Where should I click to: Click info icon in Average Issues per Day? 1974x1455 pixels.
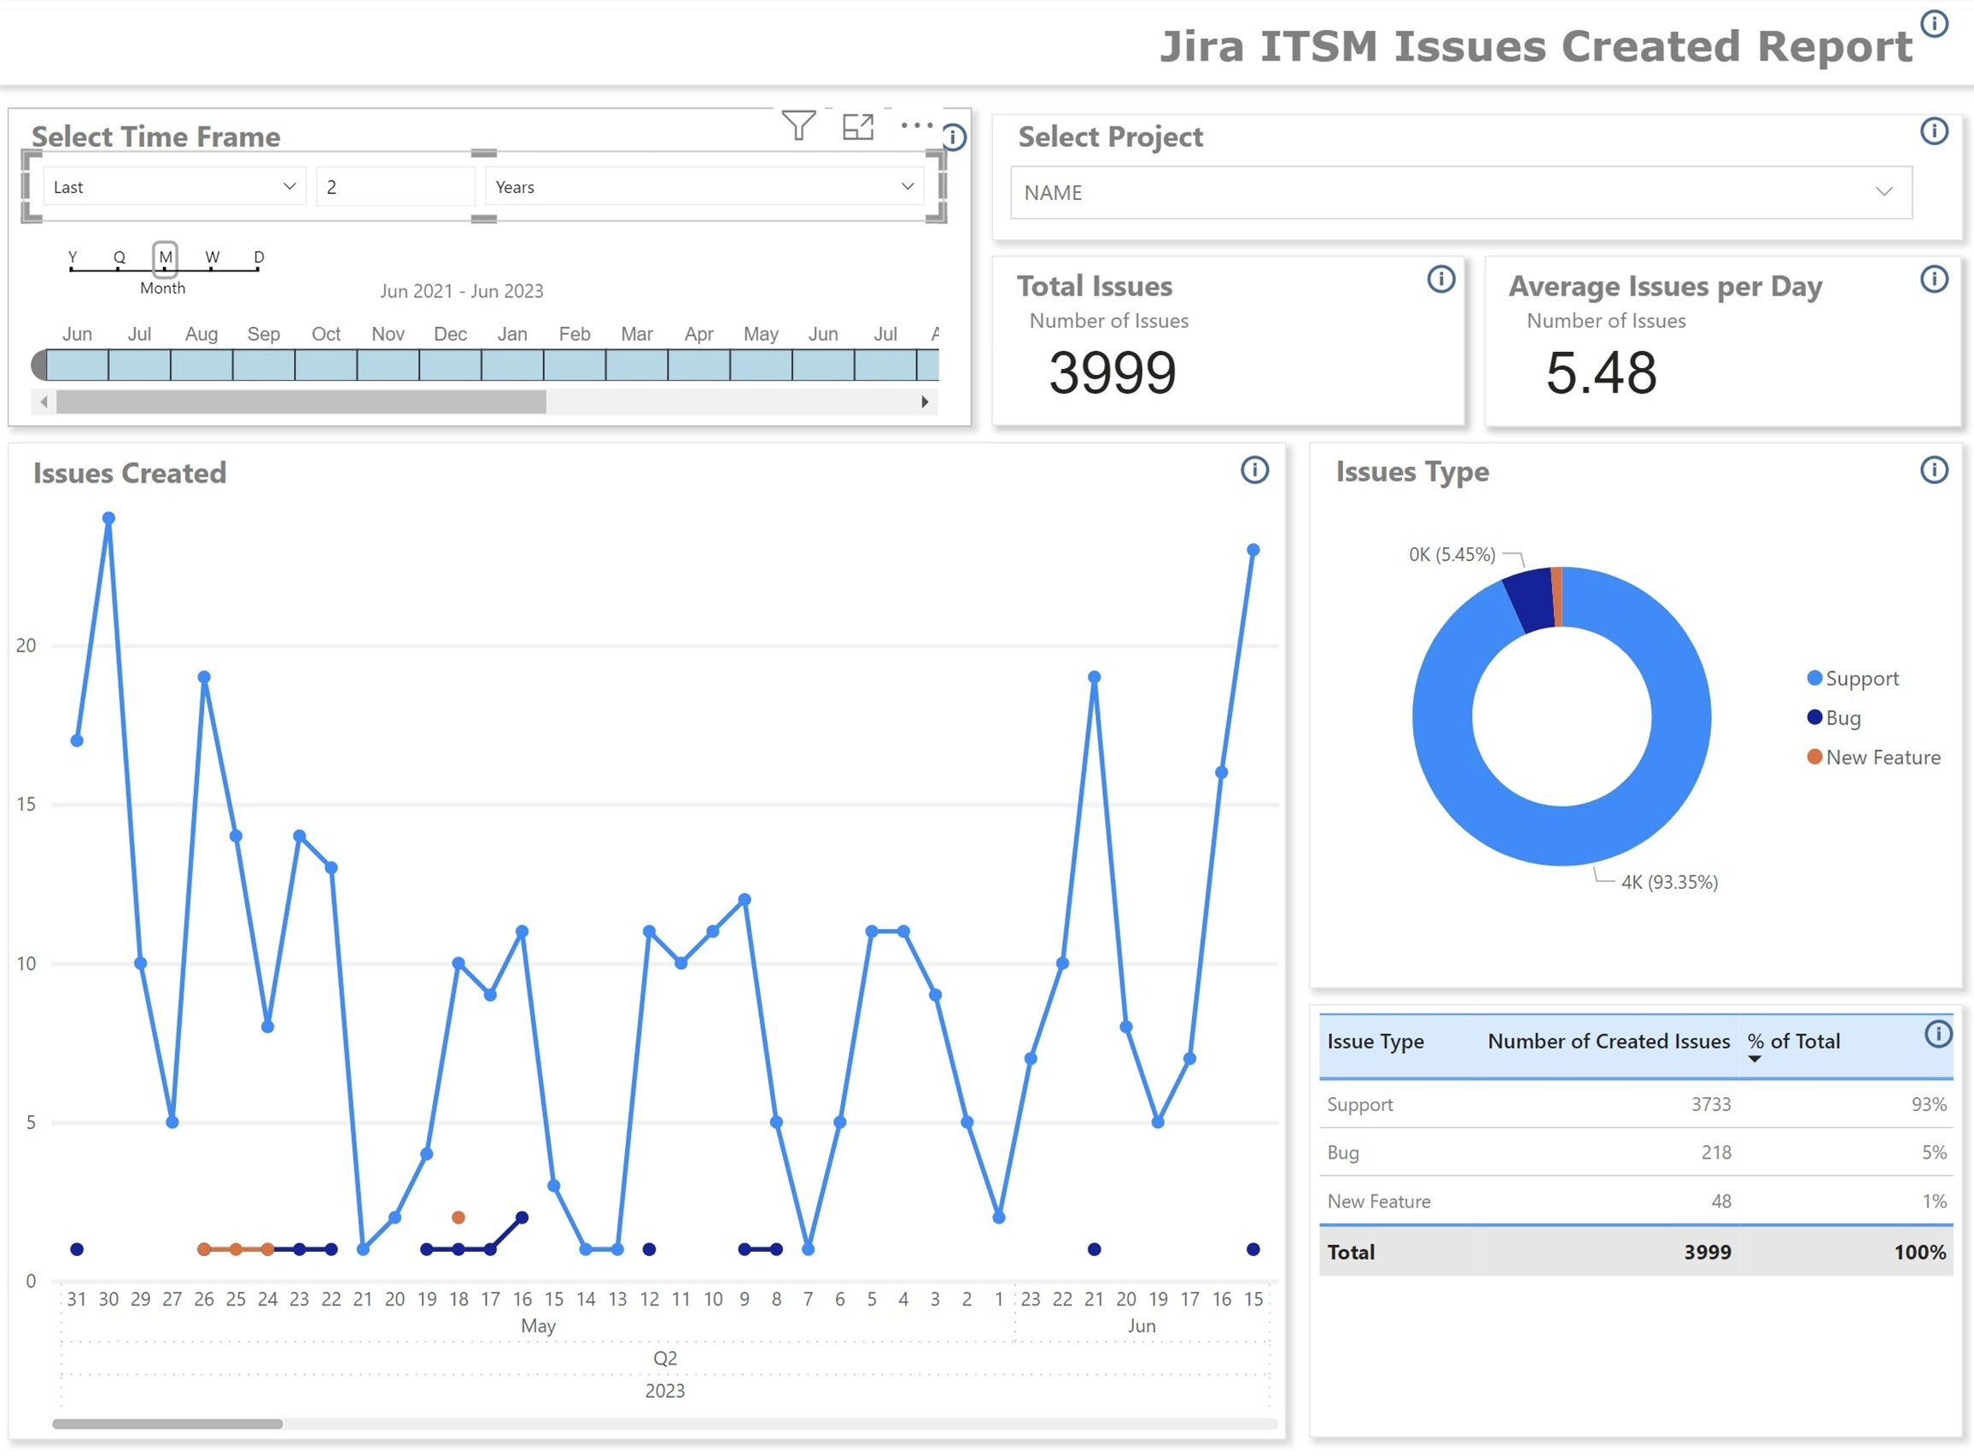1934,279
